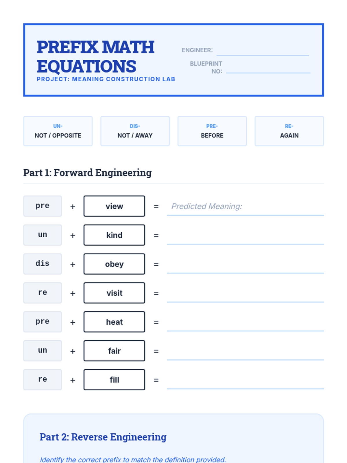347x463 pixels.
Task: Click answer line for dis + obey
Action: click(245, 264)
